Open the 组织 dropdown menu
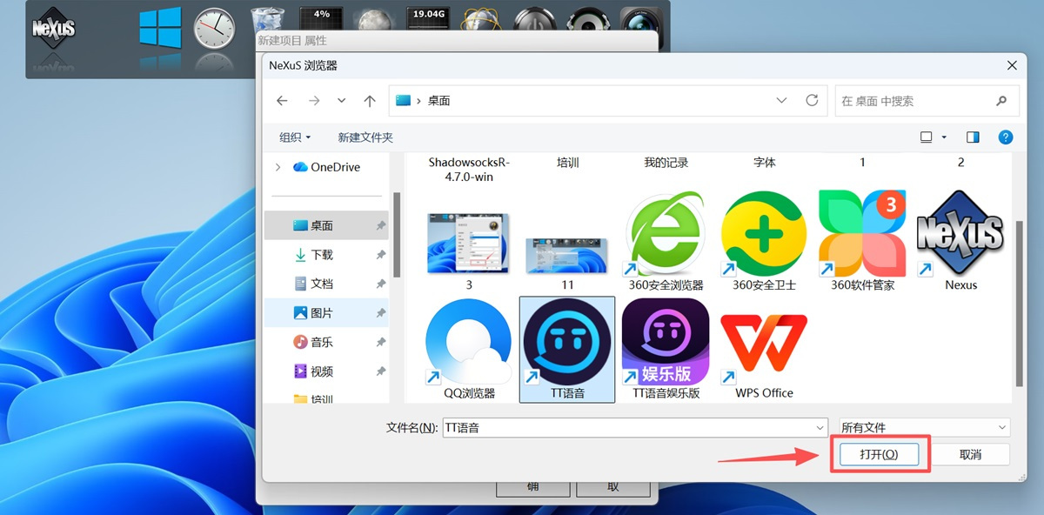This screenshot has height=515, width=1044. (x=295, y=137)
